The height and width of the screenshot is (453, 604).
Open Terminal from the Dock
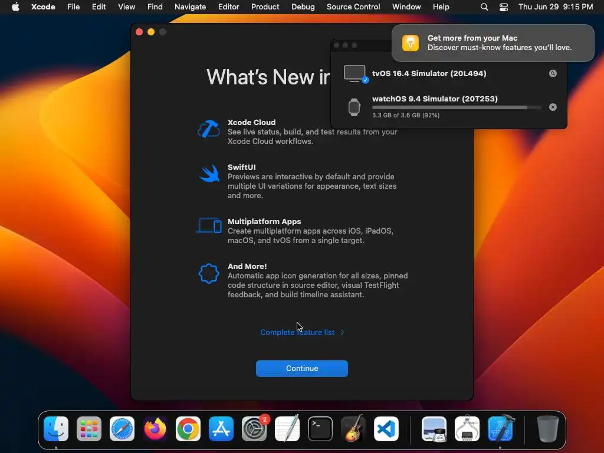coord(320,429)
